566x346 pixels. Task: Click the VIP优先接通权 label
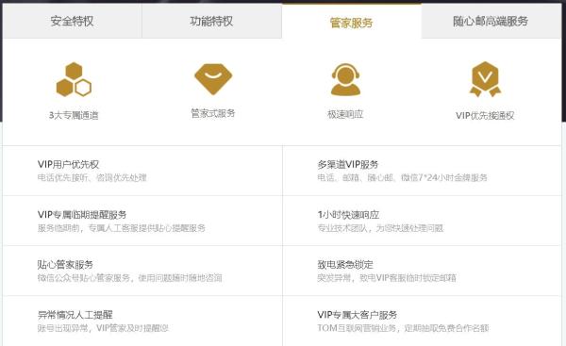(x=485, y=115)
